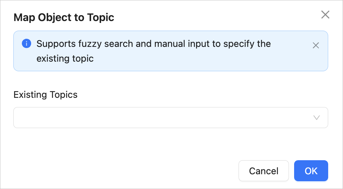Click the small X inside the info alert
The image size is (343, 189).
pyautogui.click(x=316, y=45)
